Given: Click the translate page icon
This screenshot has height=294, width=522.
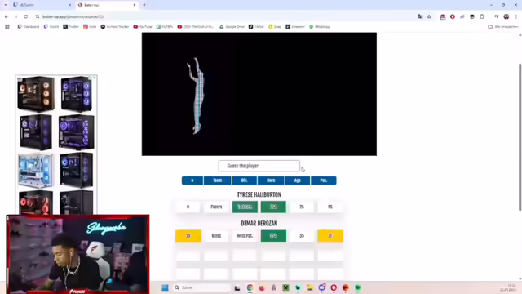Looking at the screenshot, I should click(x=420, y=16).
